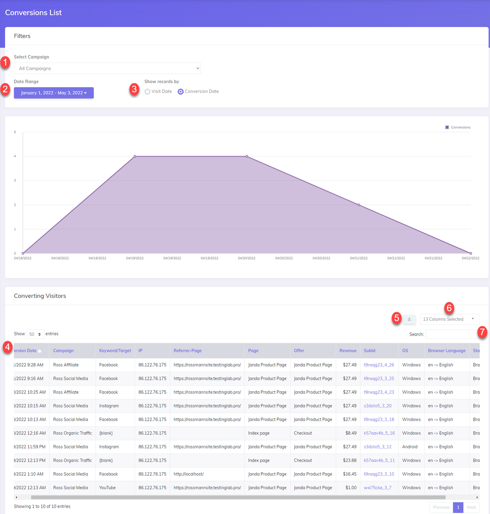
Task: Click page 1 in the pagination
Action: pyautogui.click(x=458, y=507)
